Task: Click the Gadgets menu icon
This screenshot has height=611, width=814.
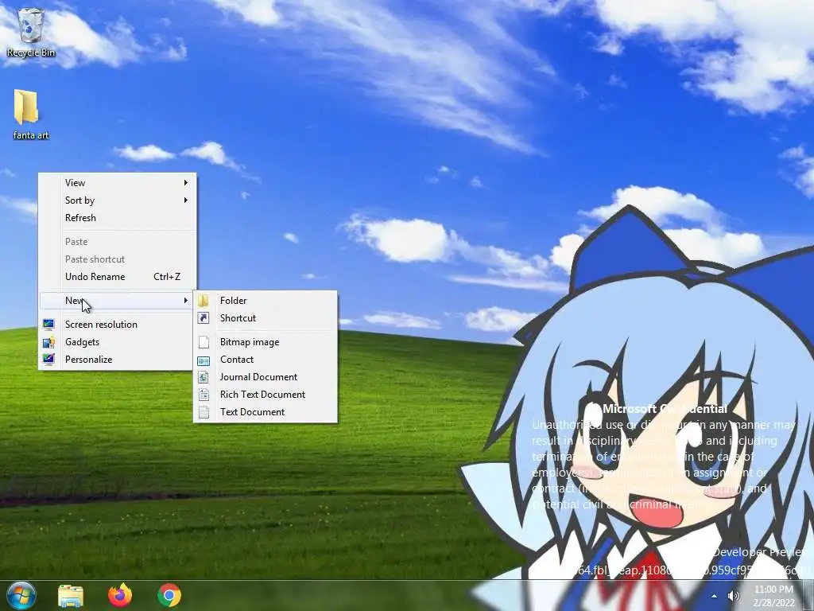Action: (x=48, y=342)
